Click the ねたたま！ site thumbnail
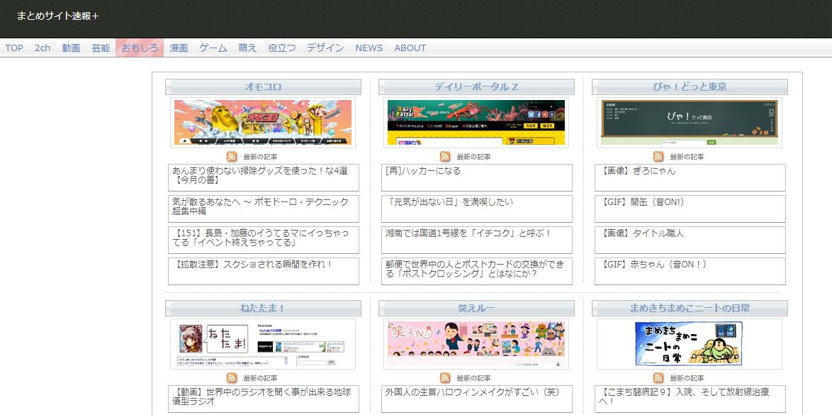 tap(263, 344)
